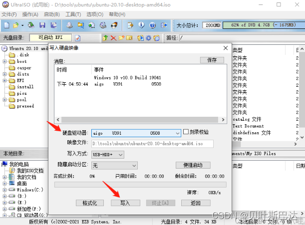
Task: Open the 硬盘驱动器 drive dropdown
Action: point(177,133)
